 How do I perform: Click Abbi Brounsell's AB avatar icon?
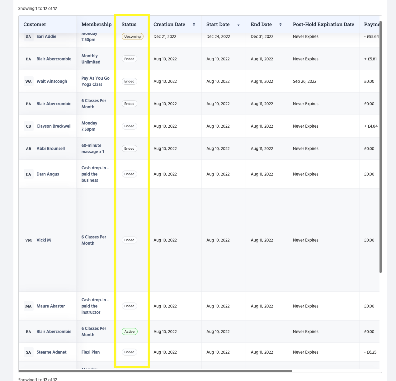28,148
